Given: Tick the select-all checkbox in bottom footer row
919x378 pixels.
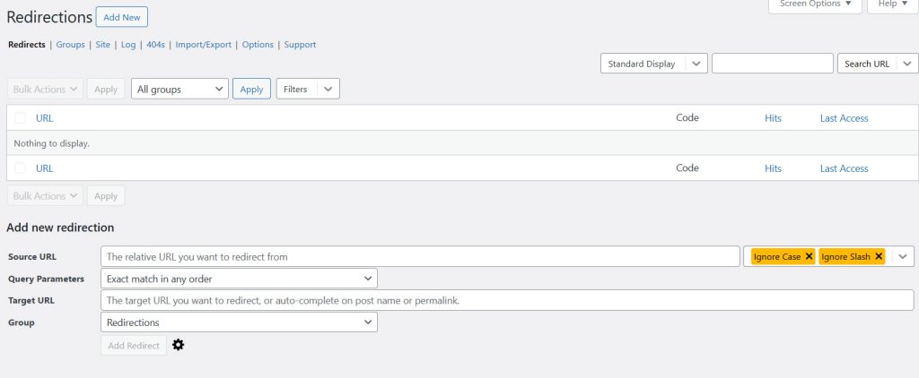Looking at the screenshot, I should [x=20, y=168].
